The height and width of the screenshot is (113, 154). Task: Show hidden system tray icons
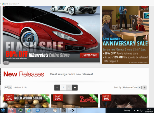(134, 110)
